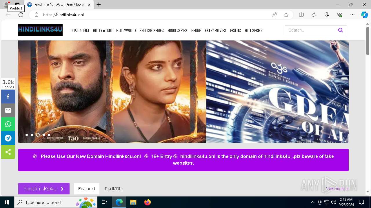Open Edge Settings and more menu

(x=352, y=15)
